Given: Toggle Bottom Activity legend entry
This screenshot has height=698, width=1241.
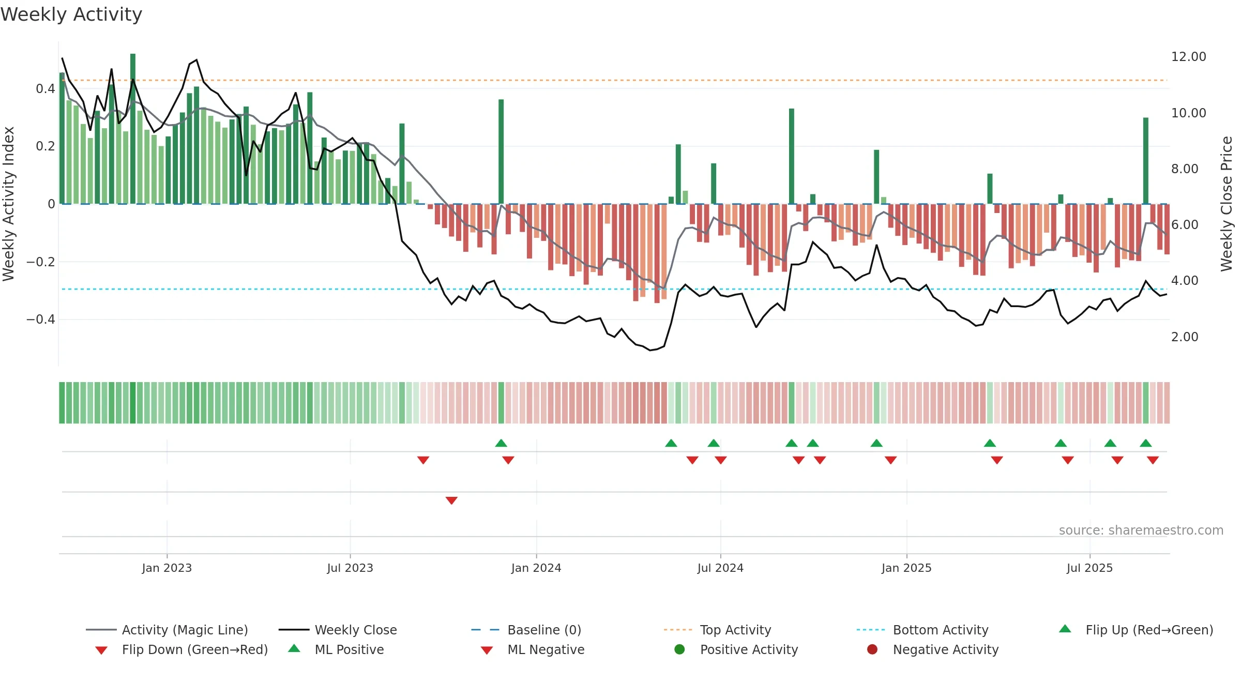Looking at the screenshot, I should [922, 630].
